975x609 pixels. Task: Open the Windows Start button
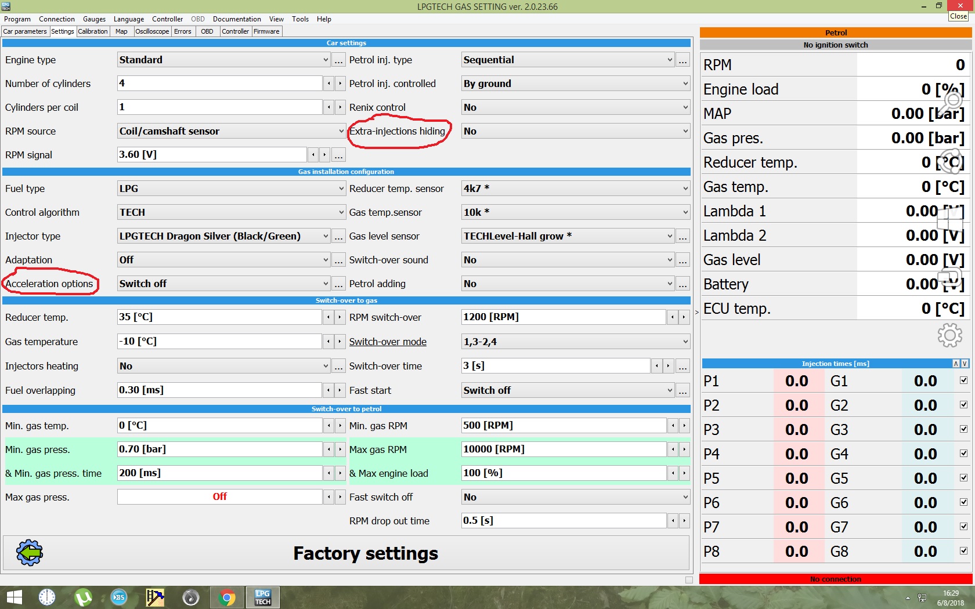14,597
